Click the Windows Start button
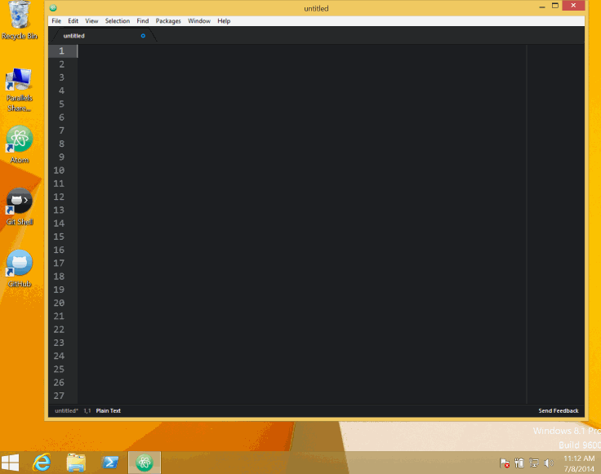Viewport: 601px width, 474px height. pyautogui.click(x=11, y=463)
